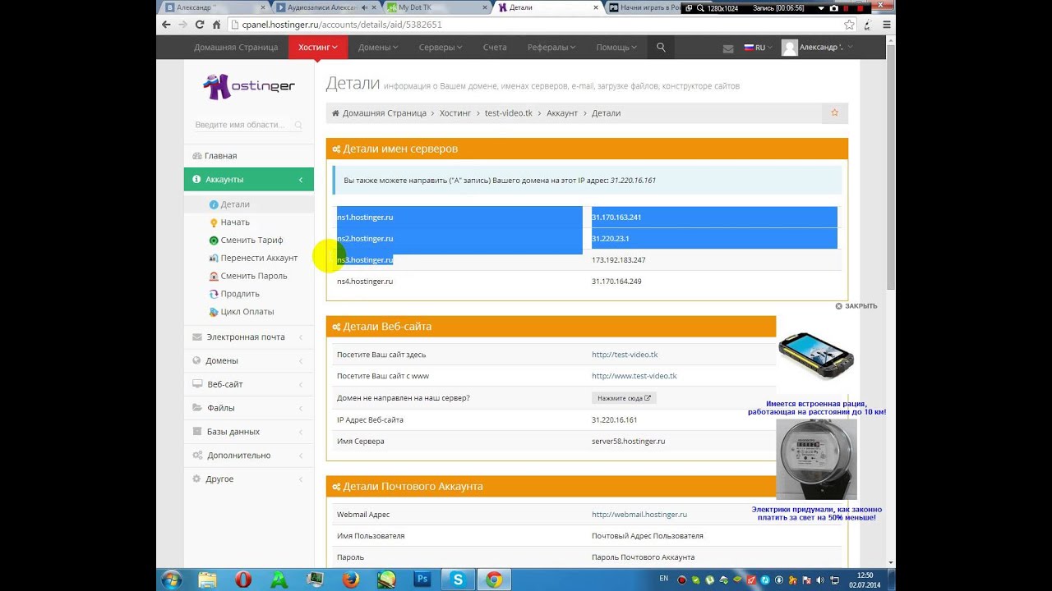The width and height of the screenshot is (1052, 591).
Task: Click the electric meter ad image
Action: click(816, 460)
